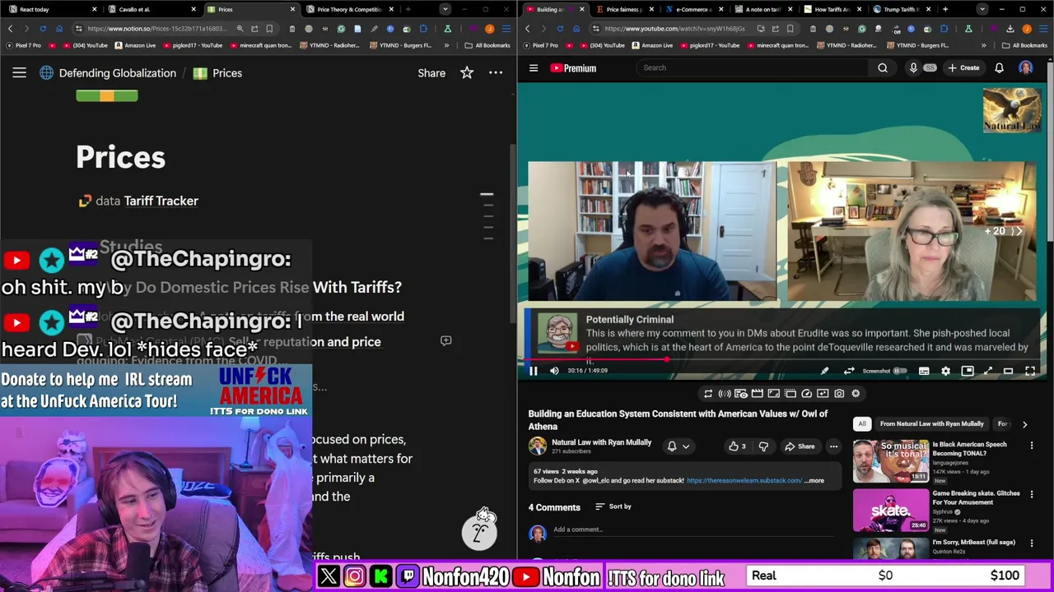Click the Create button on YouTube
Image resolution: width=1054 pixels, height=592 pixels.
click(x=963, y=68)
